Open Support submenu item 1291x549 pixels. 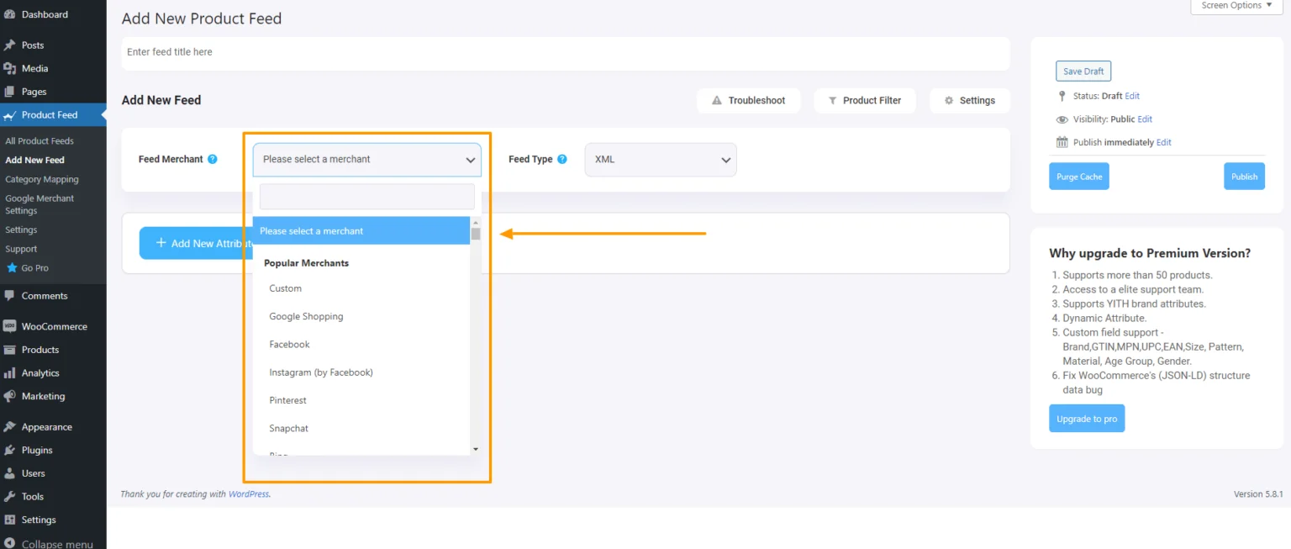point(21,249)
